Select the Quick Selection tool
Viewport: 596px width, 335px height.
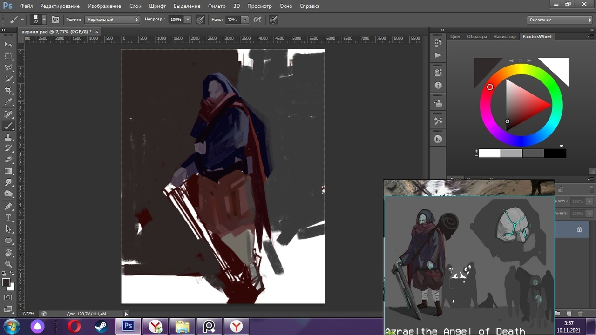(8, 79)
